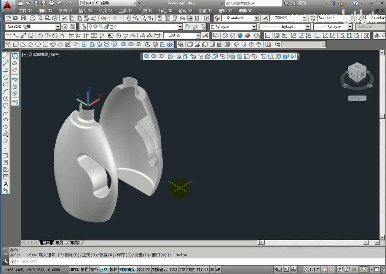Viewport: 386px width, 274px height.
Task: Toggle DUCS dynamic UCS in the status bar
Action: 173,269
